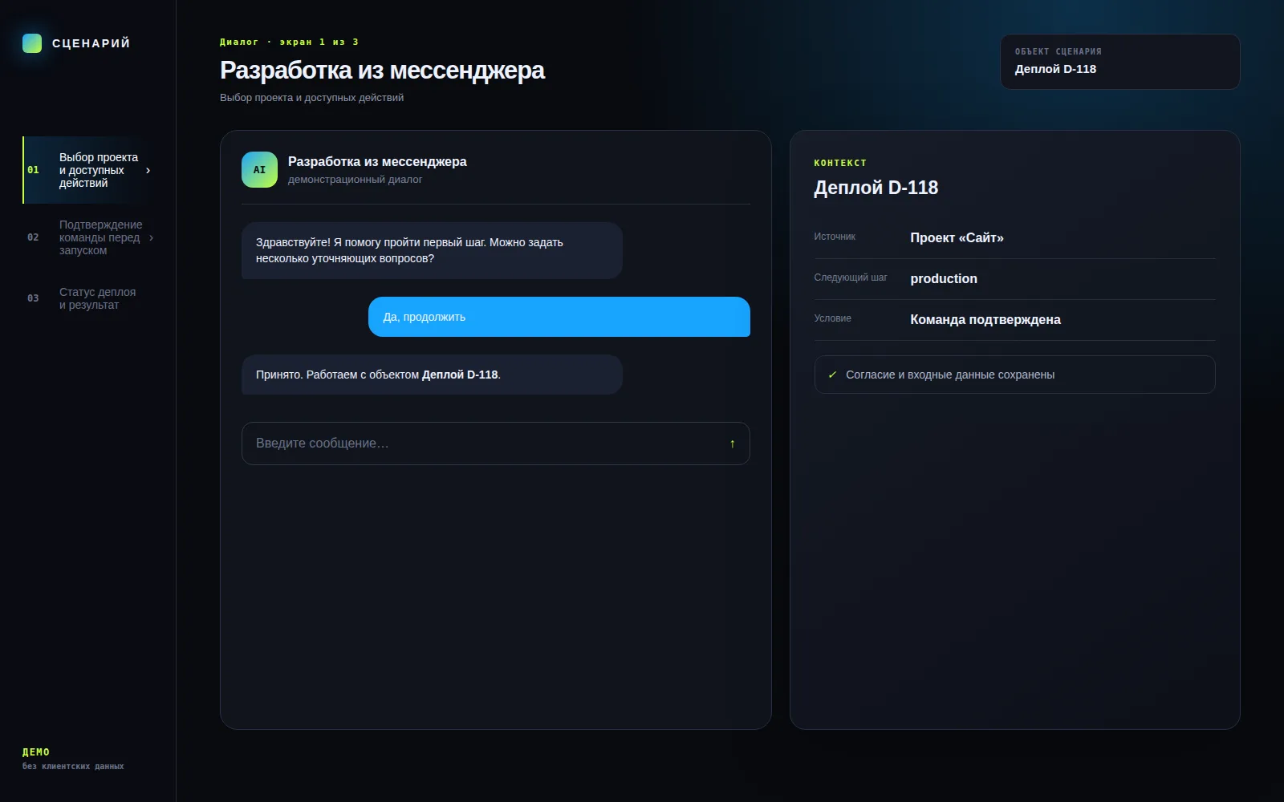Click the Условие label
Viewport: 1284px width, 802px height.
pyautogui.click(x=833, y=318)
